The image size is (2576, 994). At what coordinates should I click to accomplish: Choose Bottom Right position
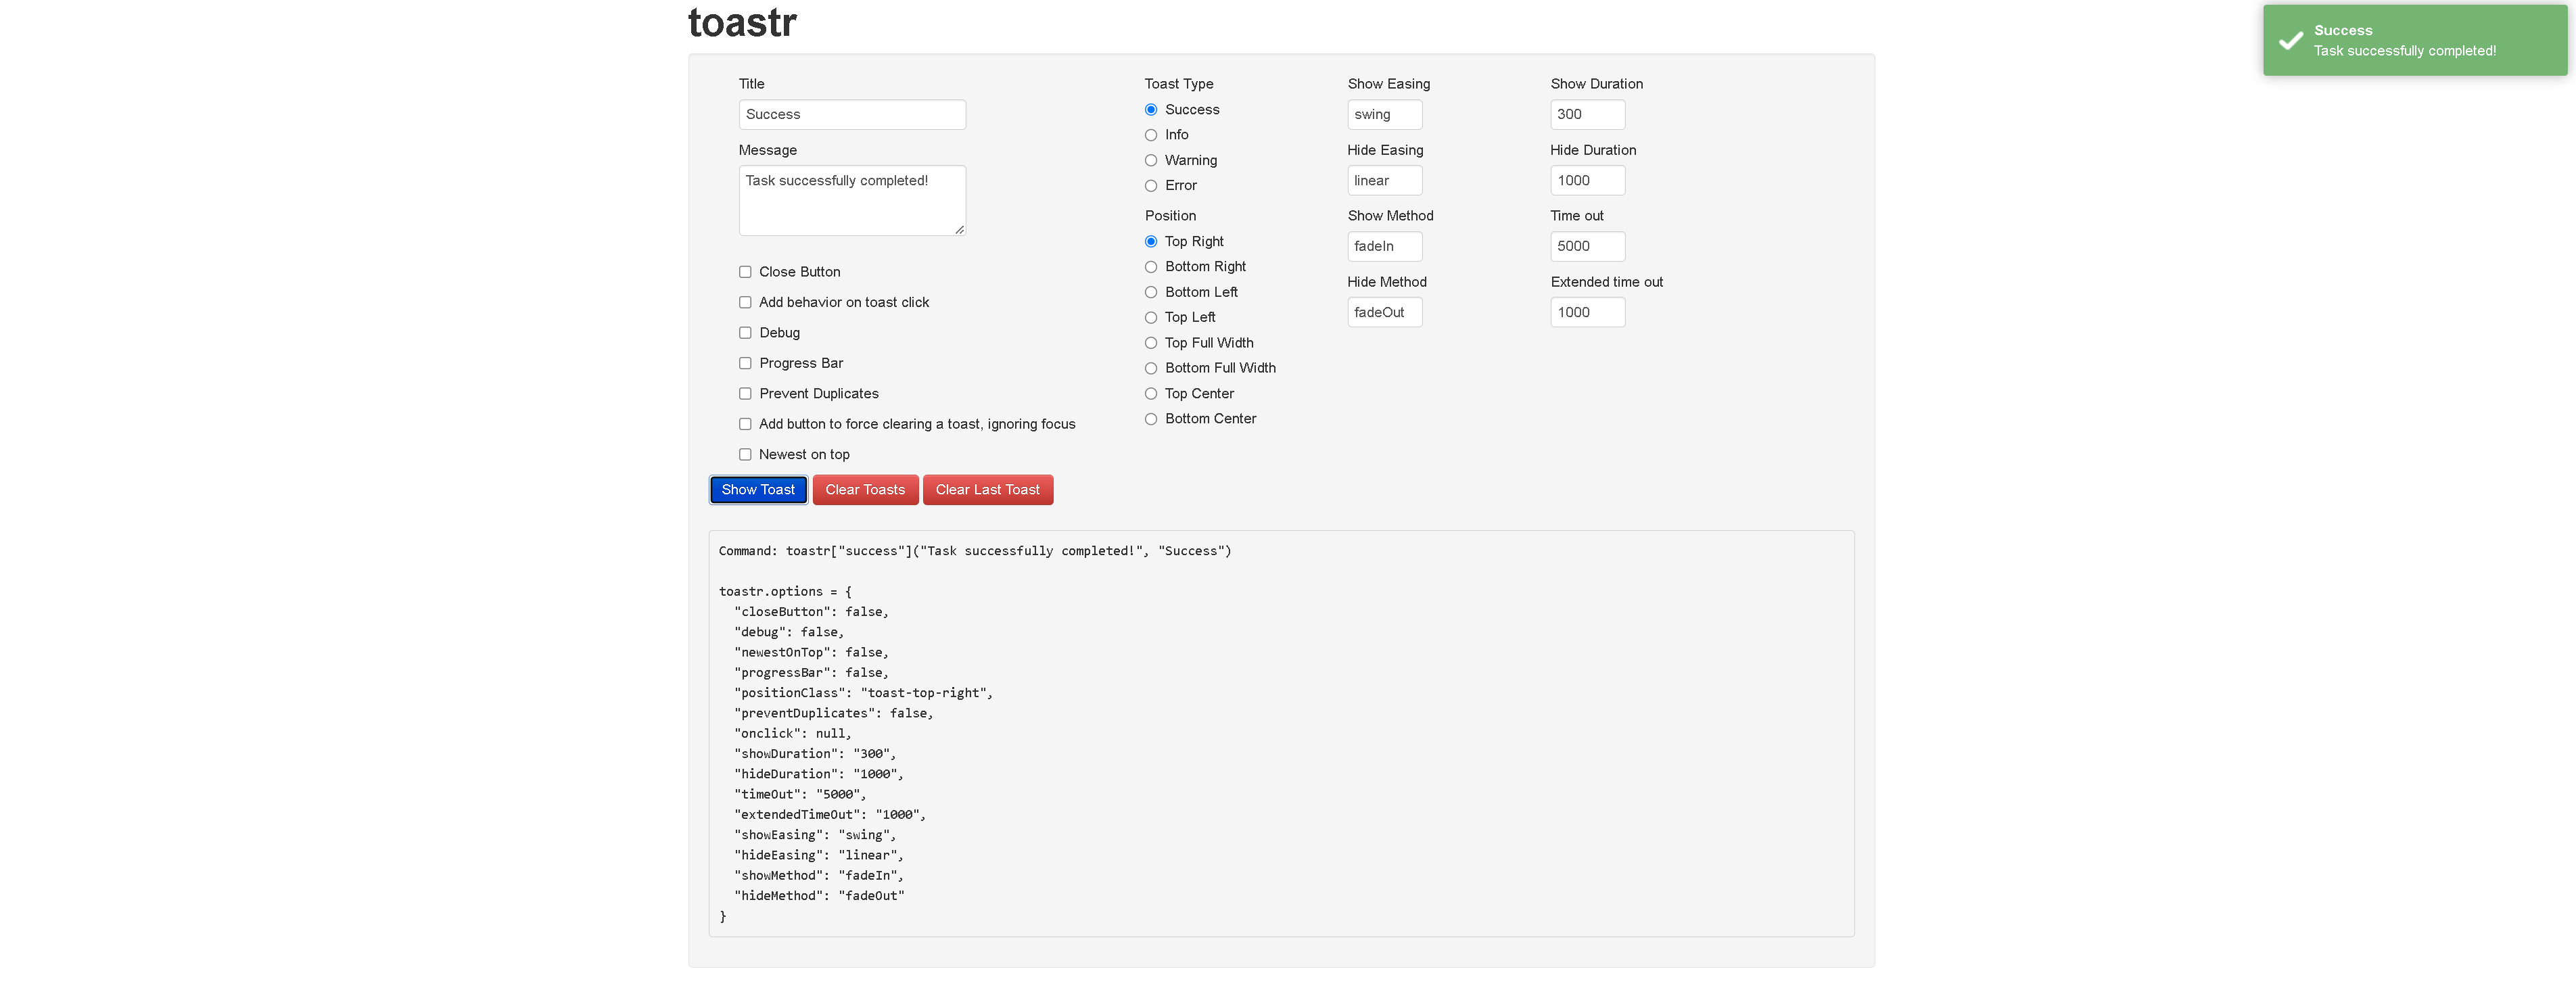[1151, 267]
